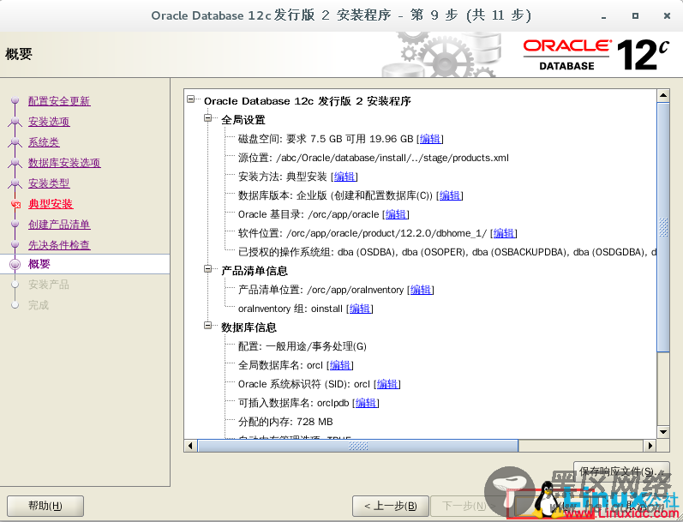The image size is (683, 522).
Task: Click the 保存响应文件(S) button
Action: click(x=621, y=471)
